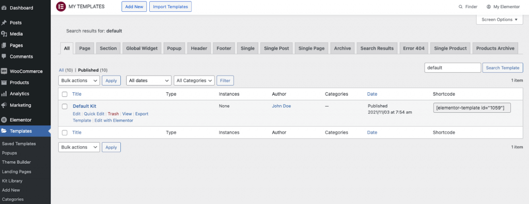Open the All Categories dropdown
The image size is (529, 204).
194,80
